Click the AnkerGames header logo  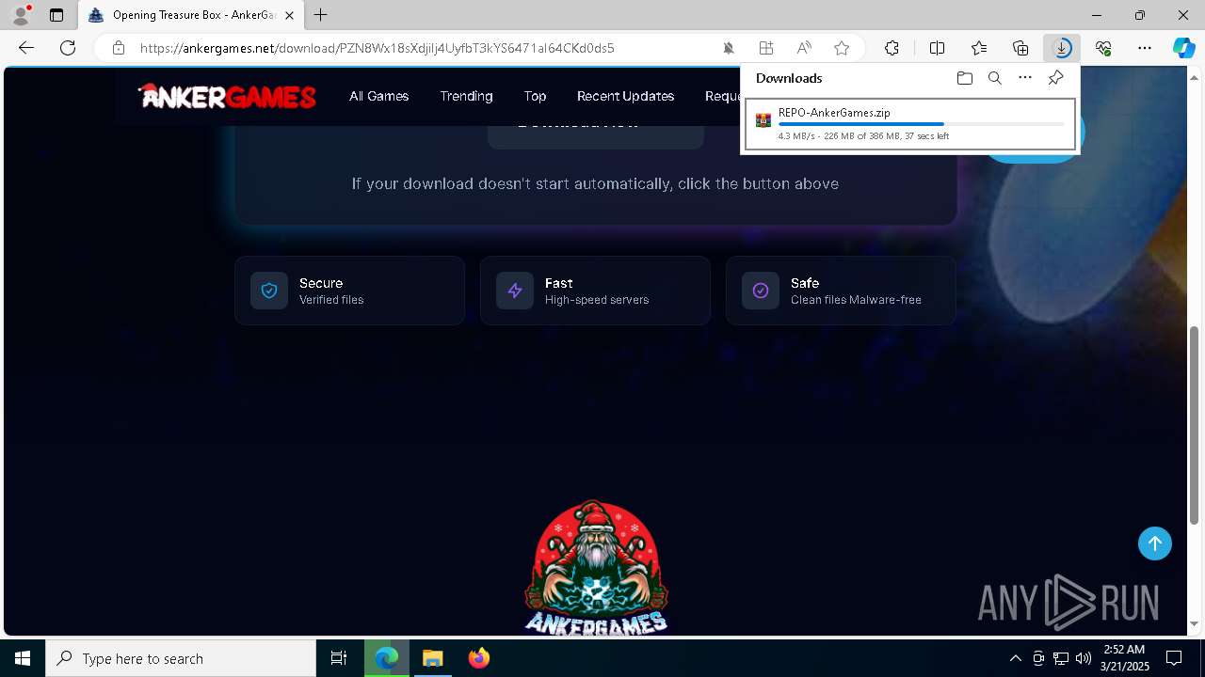tap(227, 96)
